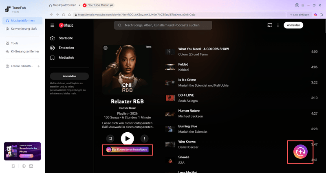The width and height of the screenshot is (326, 173).
Task: Click the Save Music to Phone banner
Action: click(x=22, y=151)
